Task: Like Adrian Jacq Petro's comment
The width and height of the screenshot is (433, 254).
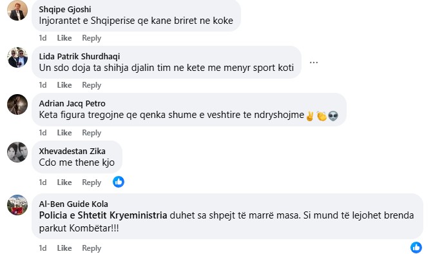Action: click(64, 133)
